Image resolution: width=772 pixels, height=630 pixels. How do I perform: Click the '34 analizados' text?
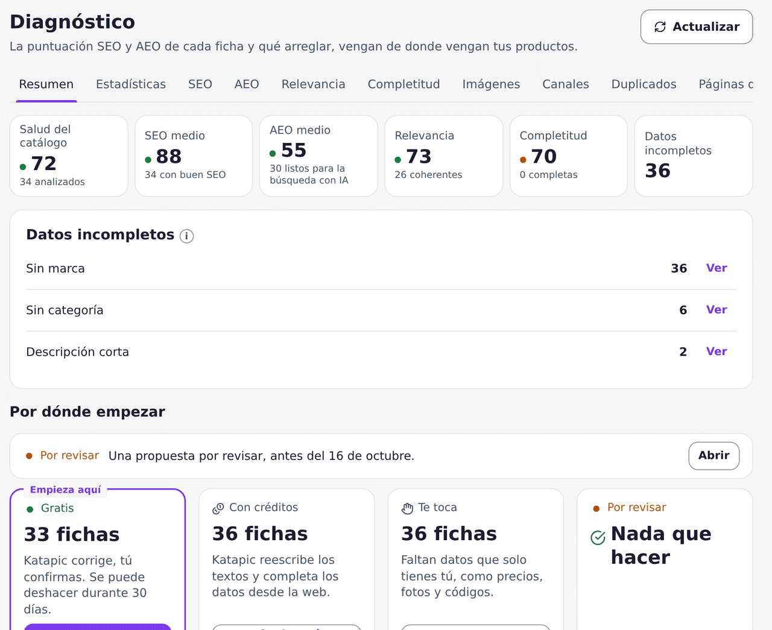(x=52, y=182)
